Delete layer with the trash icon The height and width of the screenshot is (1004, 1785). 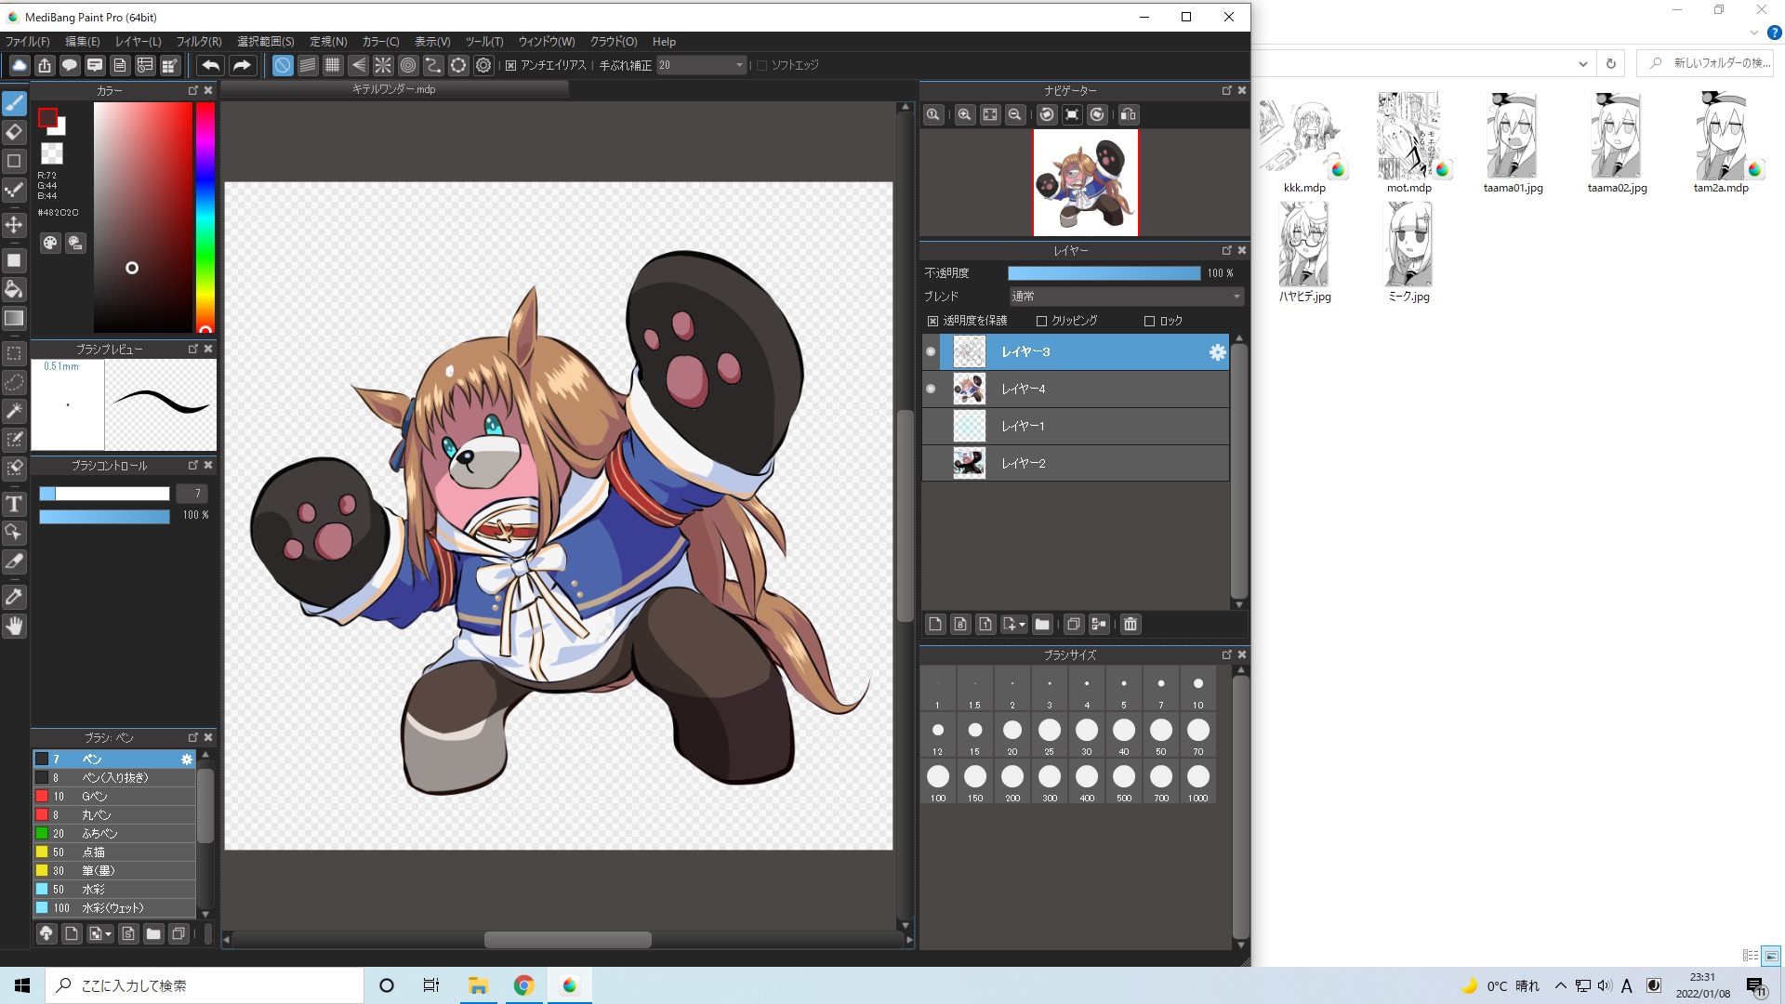(x=1130, y=625)
